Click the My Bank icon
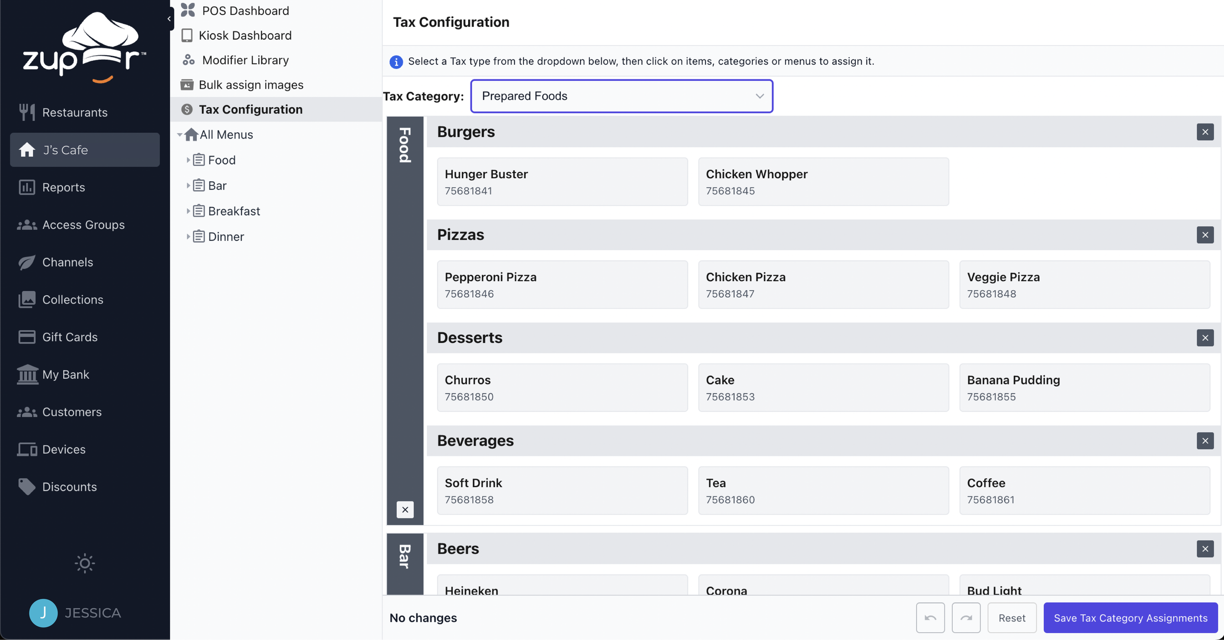This screenshot has width=1224, height=640. coord(27,375)
